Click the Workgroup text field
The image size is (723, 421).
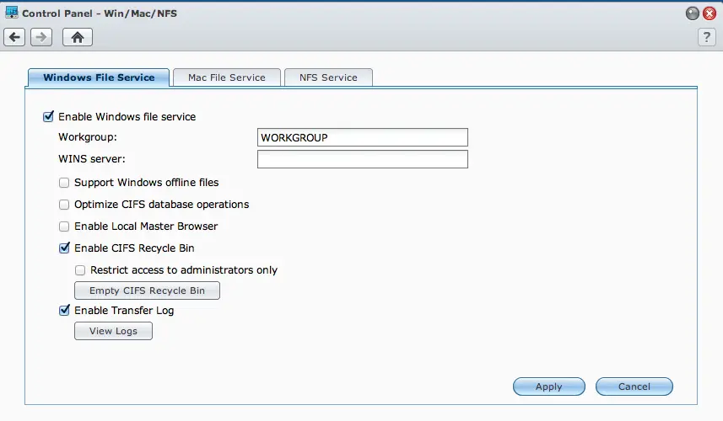pos(362,137)
